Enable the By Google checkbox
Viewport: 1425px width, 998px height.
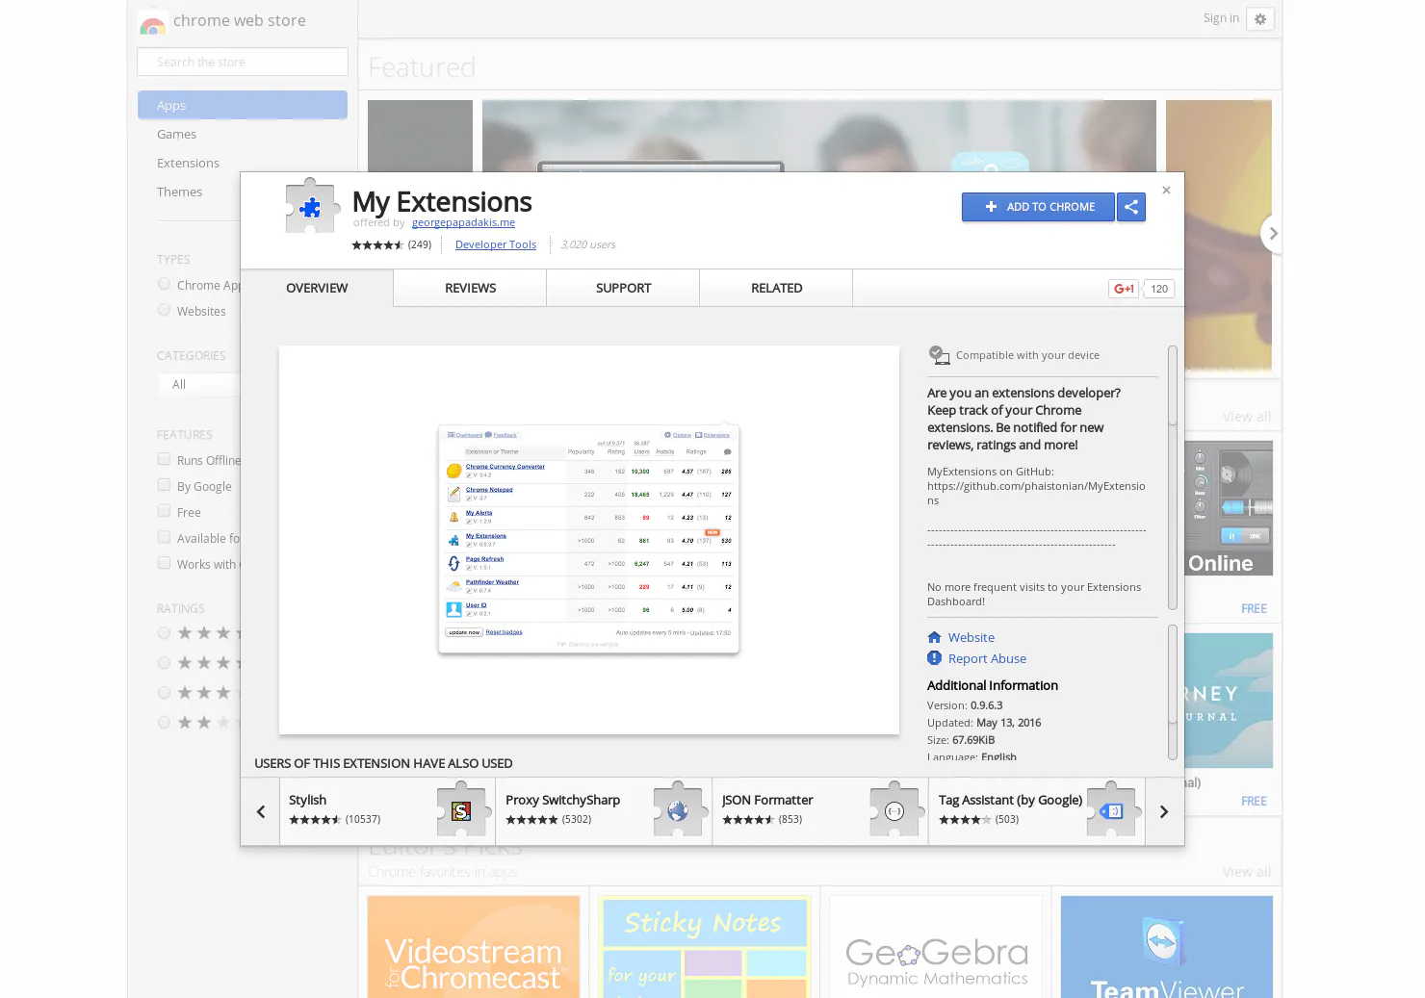(x=164, y=485)
